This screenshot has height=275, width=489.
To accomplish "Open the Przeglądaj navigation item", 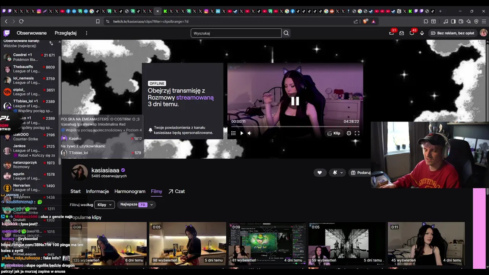I will coord(66,33).
